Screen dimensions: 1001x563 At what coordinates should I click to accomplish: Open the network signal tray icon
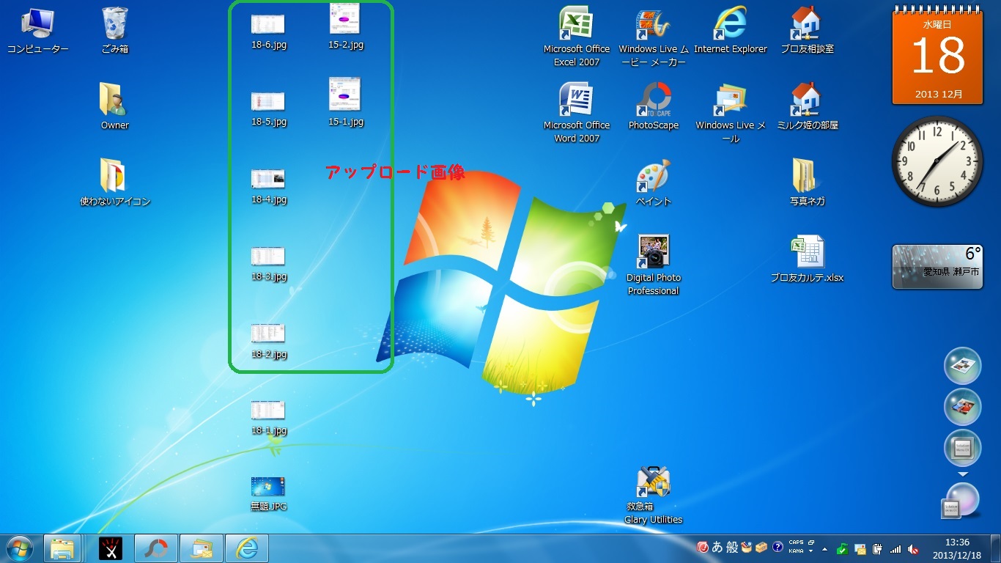tap(895, 548)
